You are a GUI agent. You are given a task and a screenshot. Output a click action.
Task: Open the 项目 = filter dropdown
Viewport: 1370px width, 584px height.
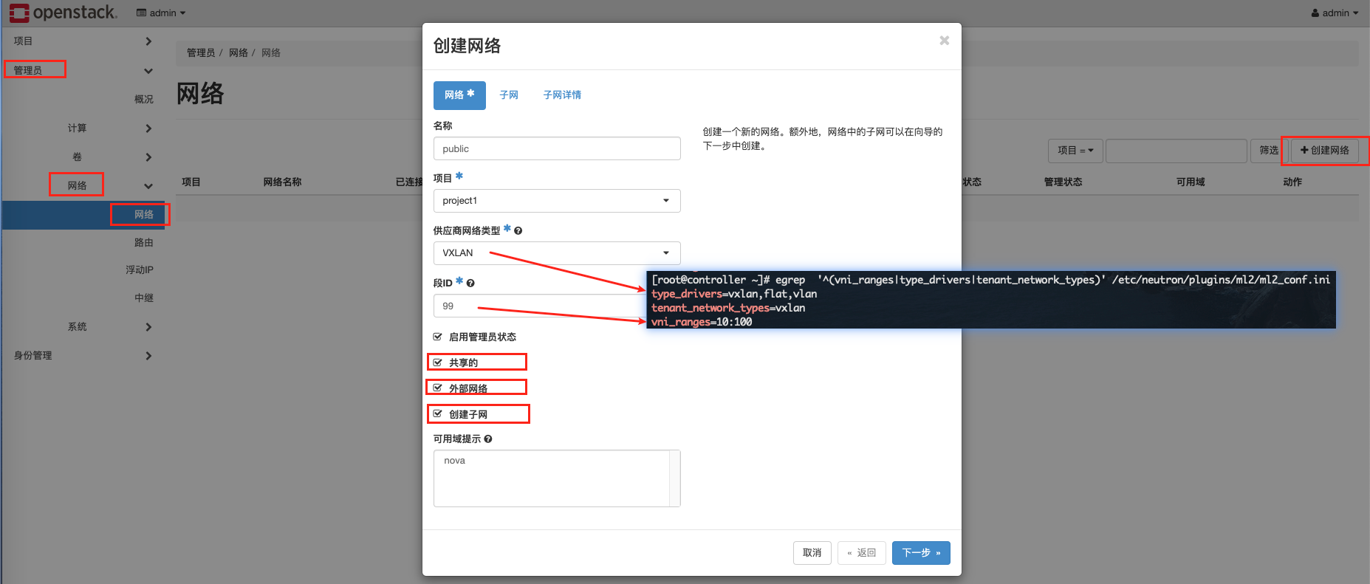pos(1075,151)
